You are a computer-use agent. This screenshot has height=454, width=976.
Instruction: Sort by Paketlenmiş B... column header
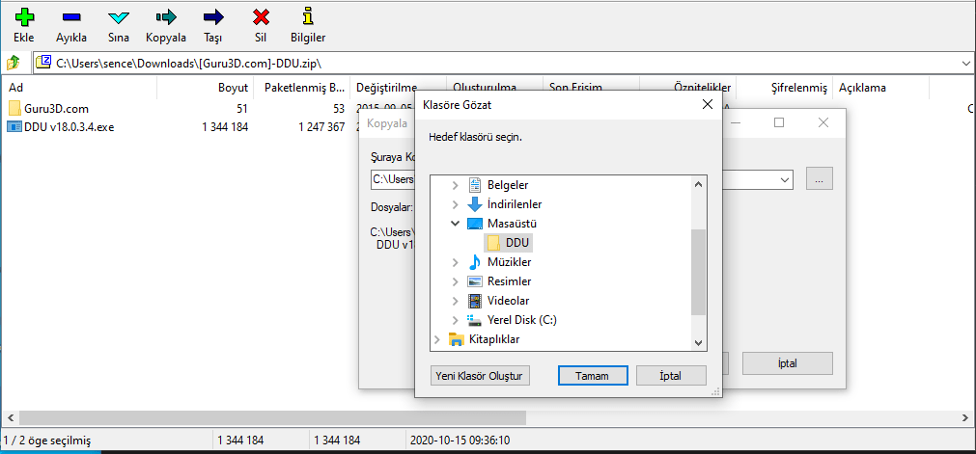[x=301, y=88]
